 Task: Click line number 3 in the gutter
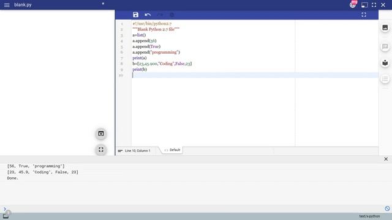coord(122,35)
